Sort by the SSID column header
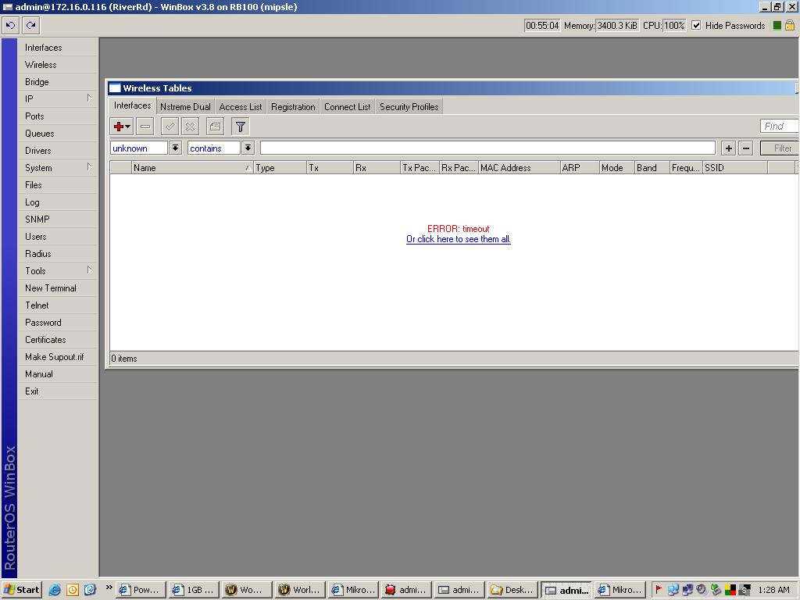The width and height of the screenshot is (800, 600). click(734, 168)
